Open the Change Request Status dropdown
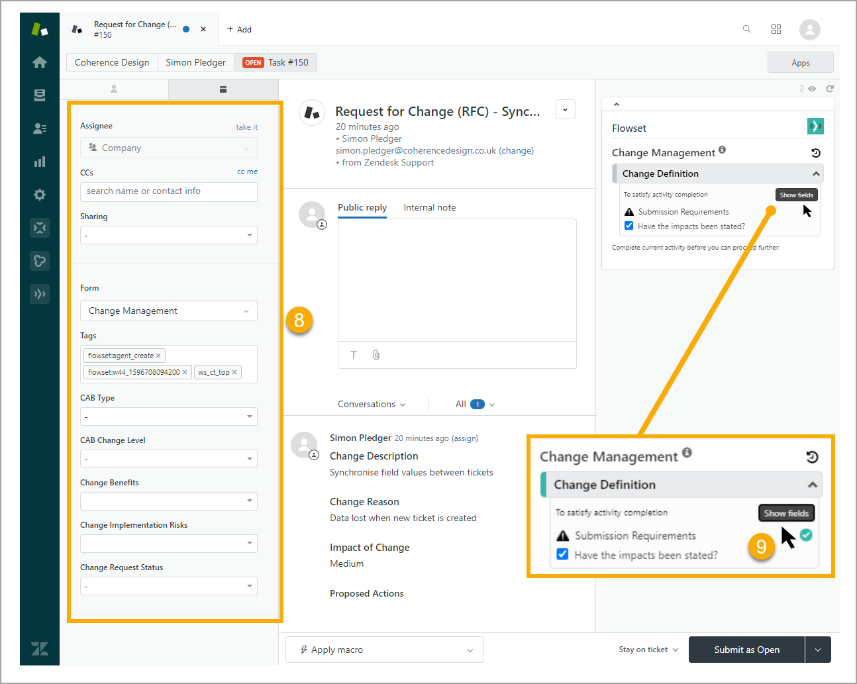The image size is (857, 684). pos(169,586)
